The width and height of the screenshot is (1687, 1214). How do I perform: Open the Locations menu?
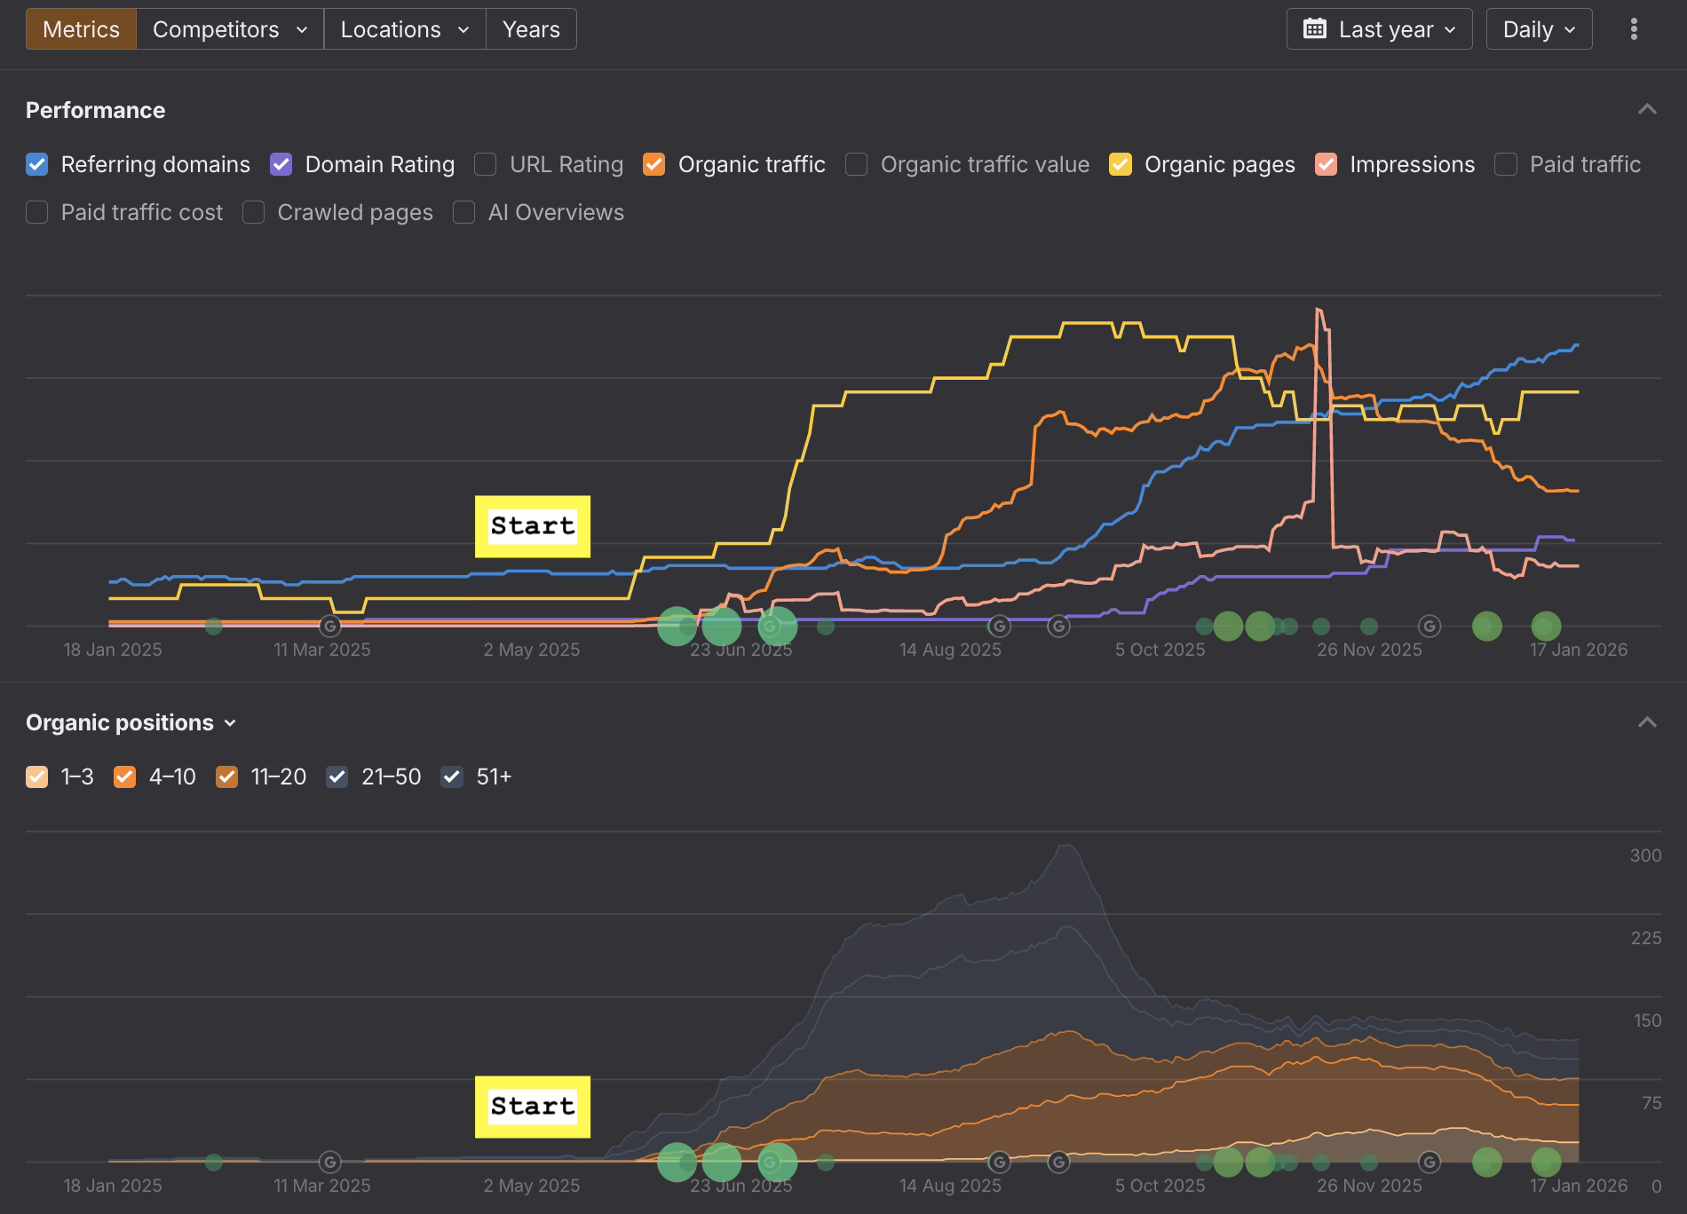pyautogui.click(x=405, y=29)
